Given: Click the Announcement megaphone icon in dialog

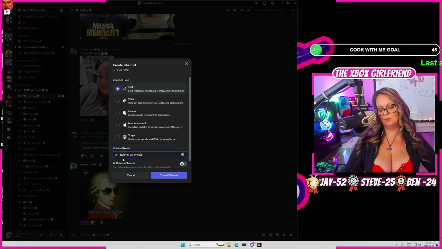Looking at the screenshot, I should [x=124, y=125].
